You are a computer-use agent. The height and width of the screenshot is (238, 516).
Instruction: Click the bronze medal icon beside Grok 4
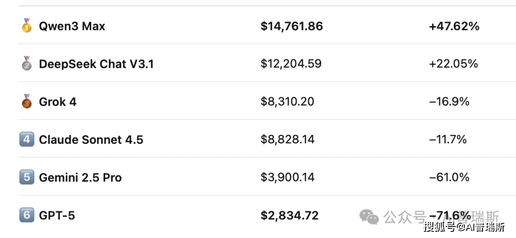(x=27, y=102)
